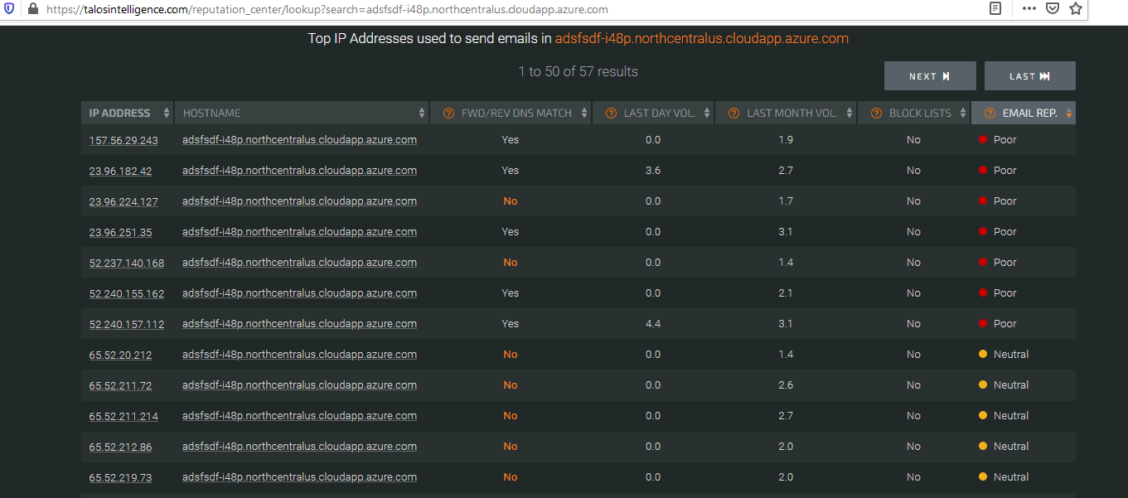Open hostname link in 157.56.29.243 row
The width and height of the screenshot is (1128, 498).
[x=299, y=140]
